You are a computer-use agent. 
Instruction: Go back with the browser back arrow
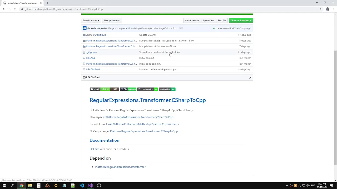pos(4,9)
